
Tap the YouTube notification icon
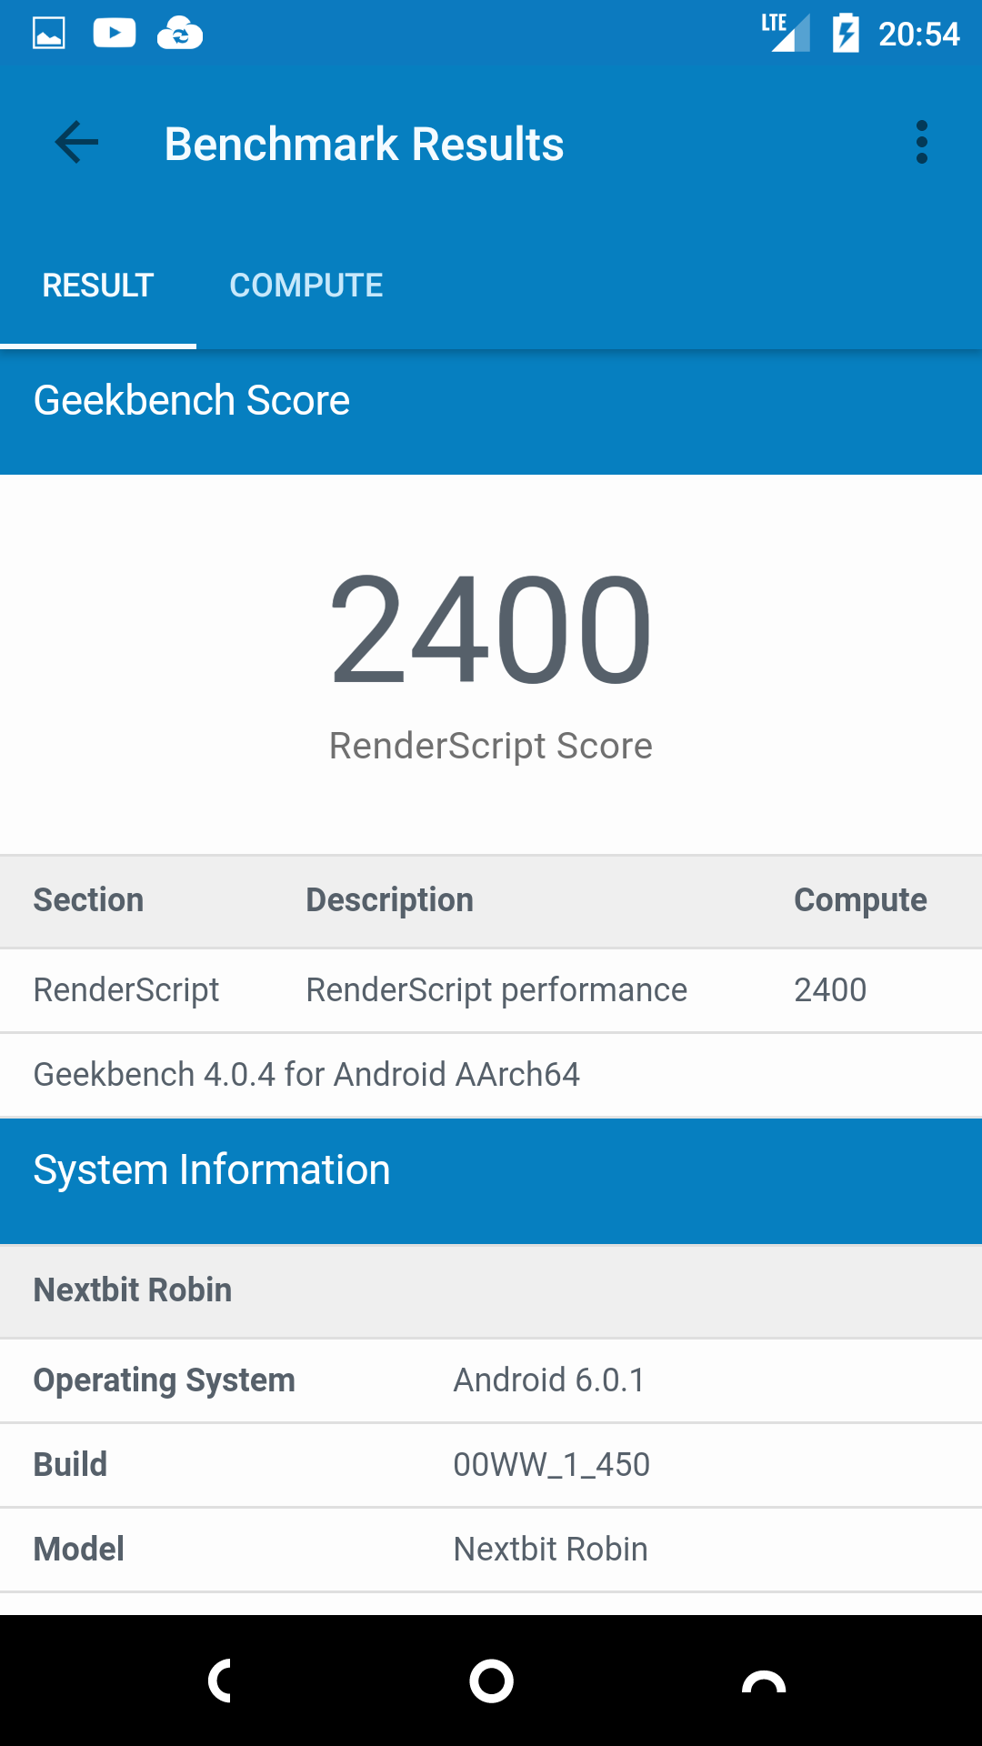[115, 34]
